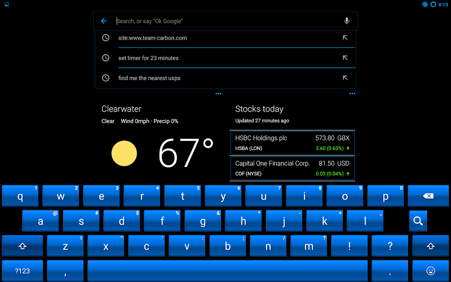This screenshot has height=282, width=451.
Task: Tap the b key
Action: click(228, 246)
